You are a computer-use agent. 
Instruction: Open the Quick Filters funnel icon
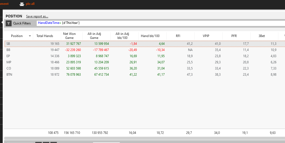click(x=9, y=23)
